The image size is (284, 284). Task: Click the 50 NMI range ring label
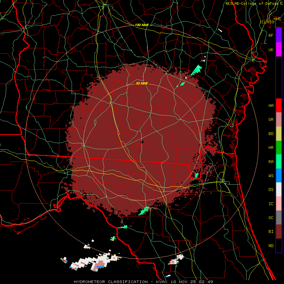coord(142,83)
